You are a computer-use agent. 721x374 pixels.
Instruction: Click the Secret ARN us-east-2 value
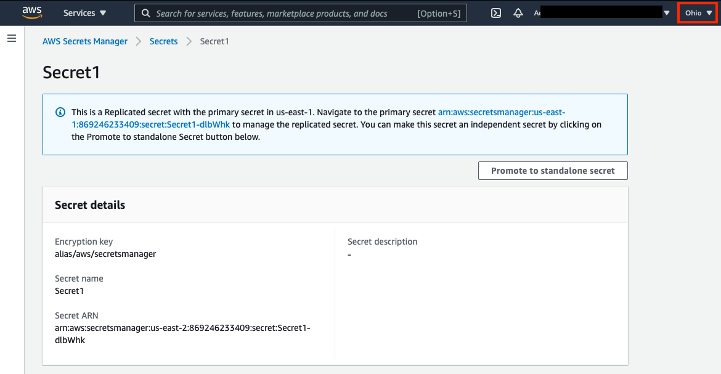(x=182, y=334)
